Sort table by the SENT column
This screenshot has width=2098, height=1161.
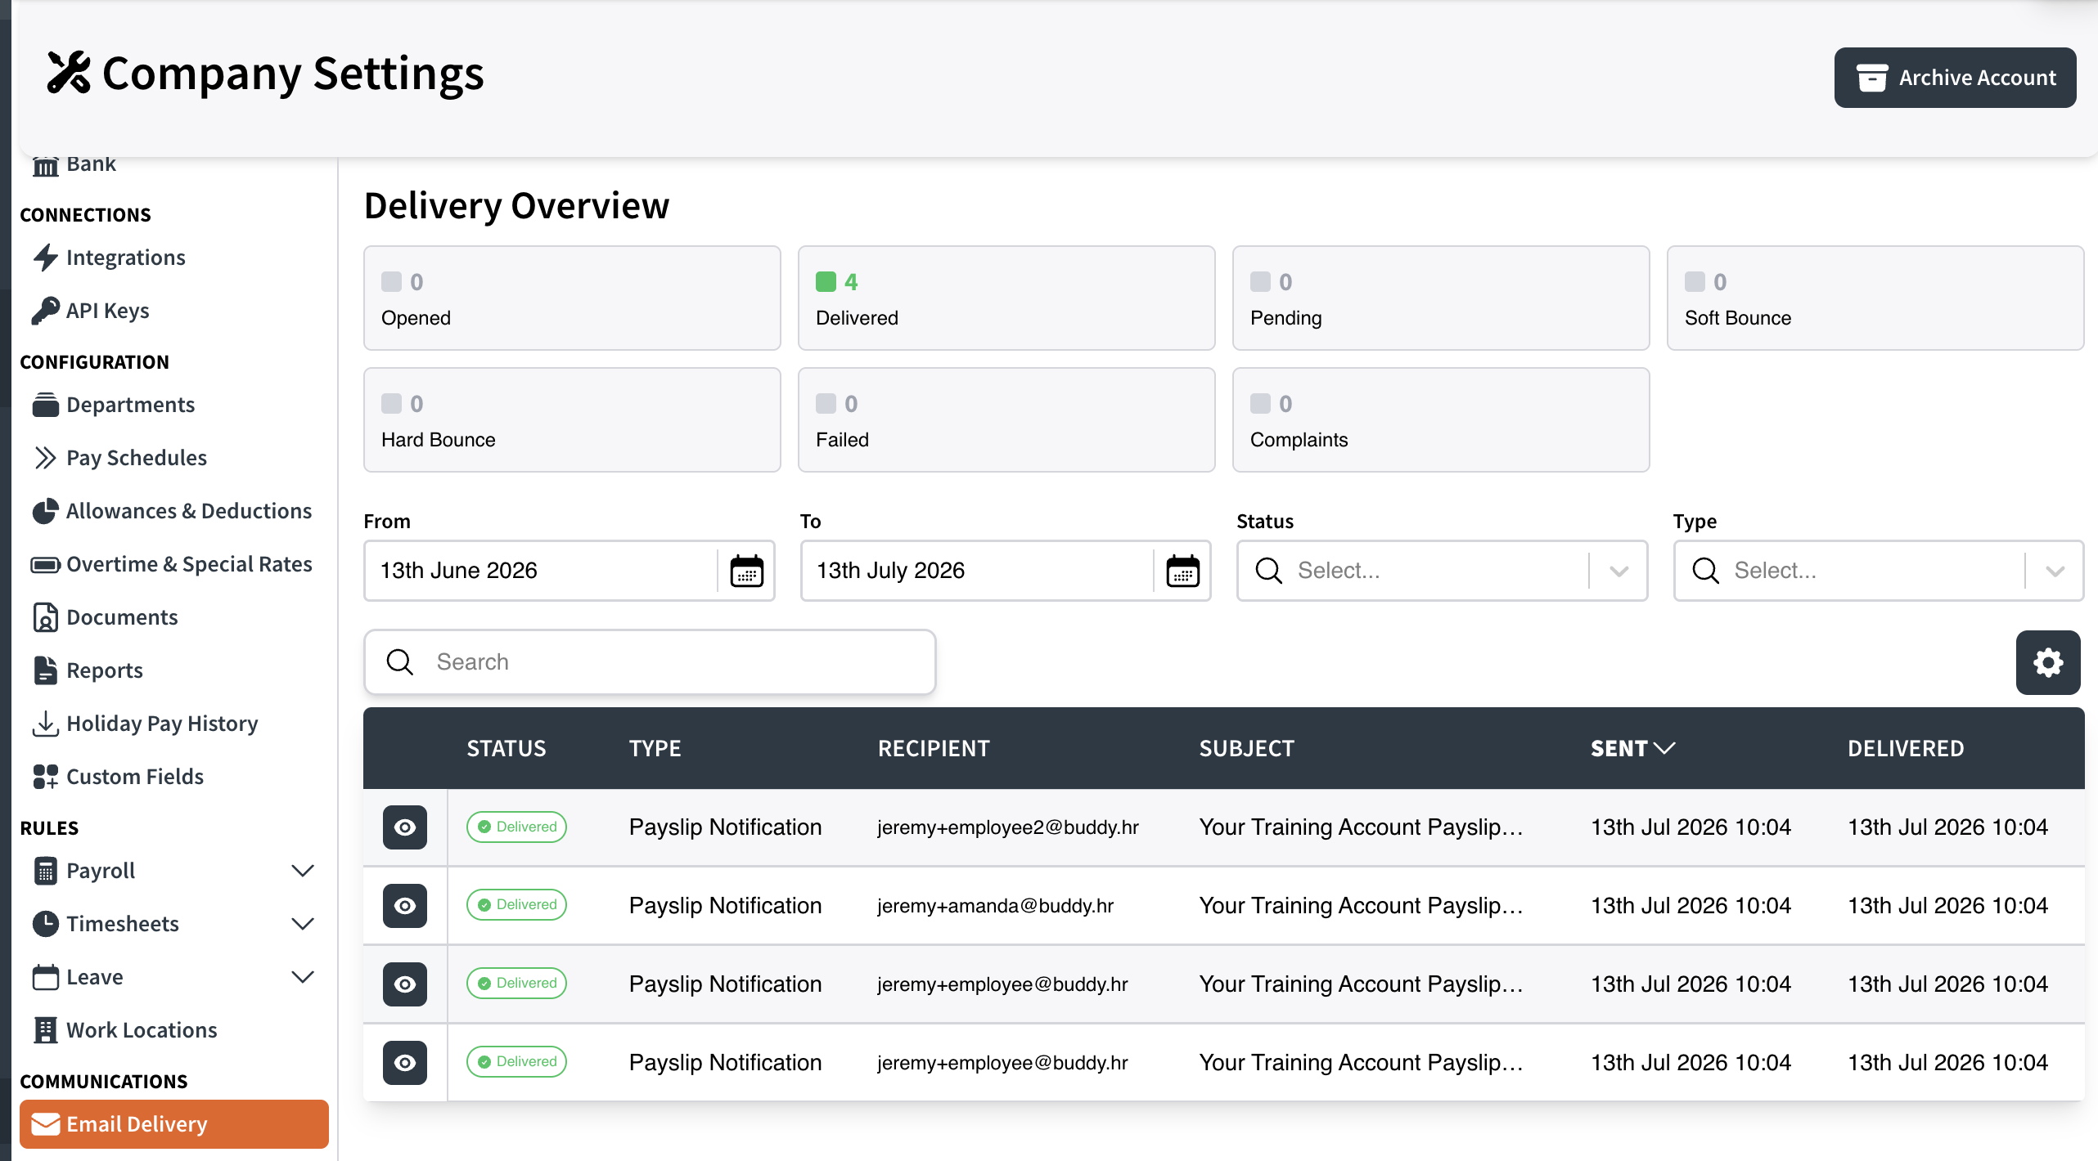coord(1632,748)
